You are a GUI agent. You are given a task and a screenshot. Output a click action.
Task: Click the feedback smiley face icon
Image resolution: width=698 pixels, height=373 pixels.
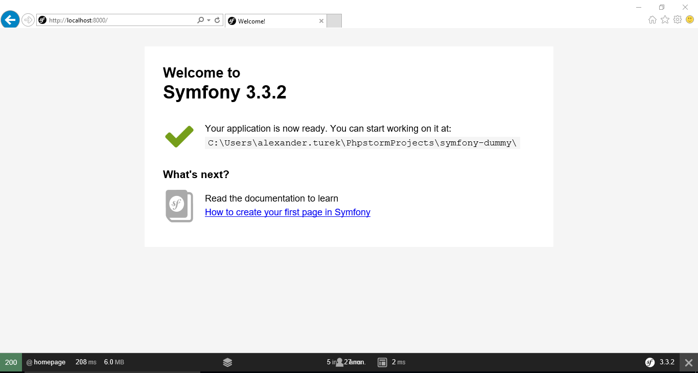(x=690, y=19)
